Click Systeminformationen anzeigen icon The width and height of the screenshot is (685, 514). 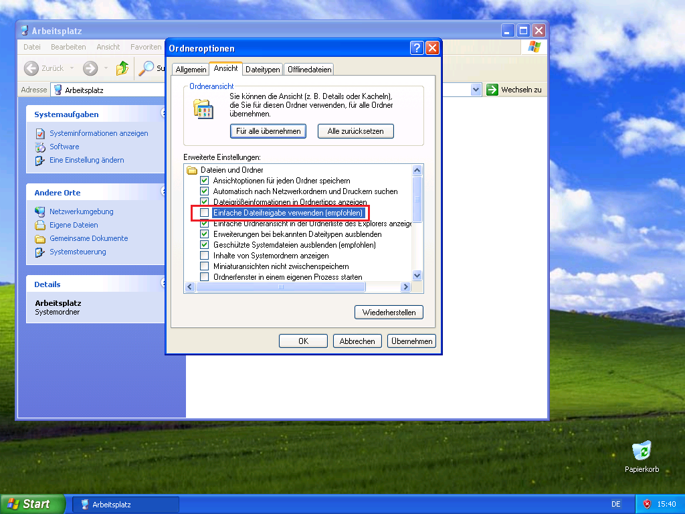tap(40, 133)
